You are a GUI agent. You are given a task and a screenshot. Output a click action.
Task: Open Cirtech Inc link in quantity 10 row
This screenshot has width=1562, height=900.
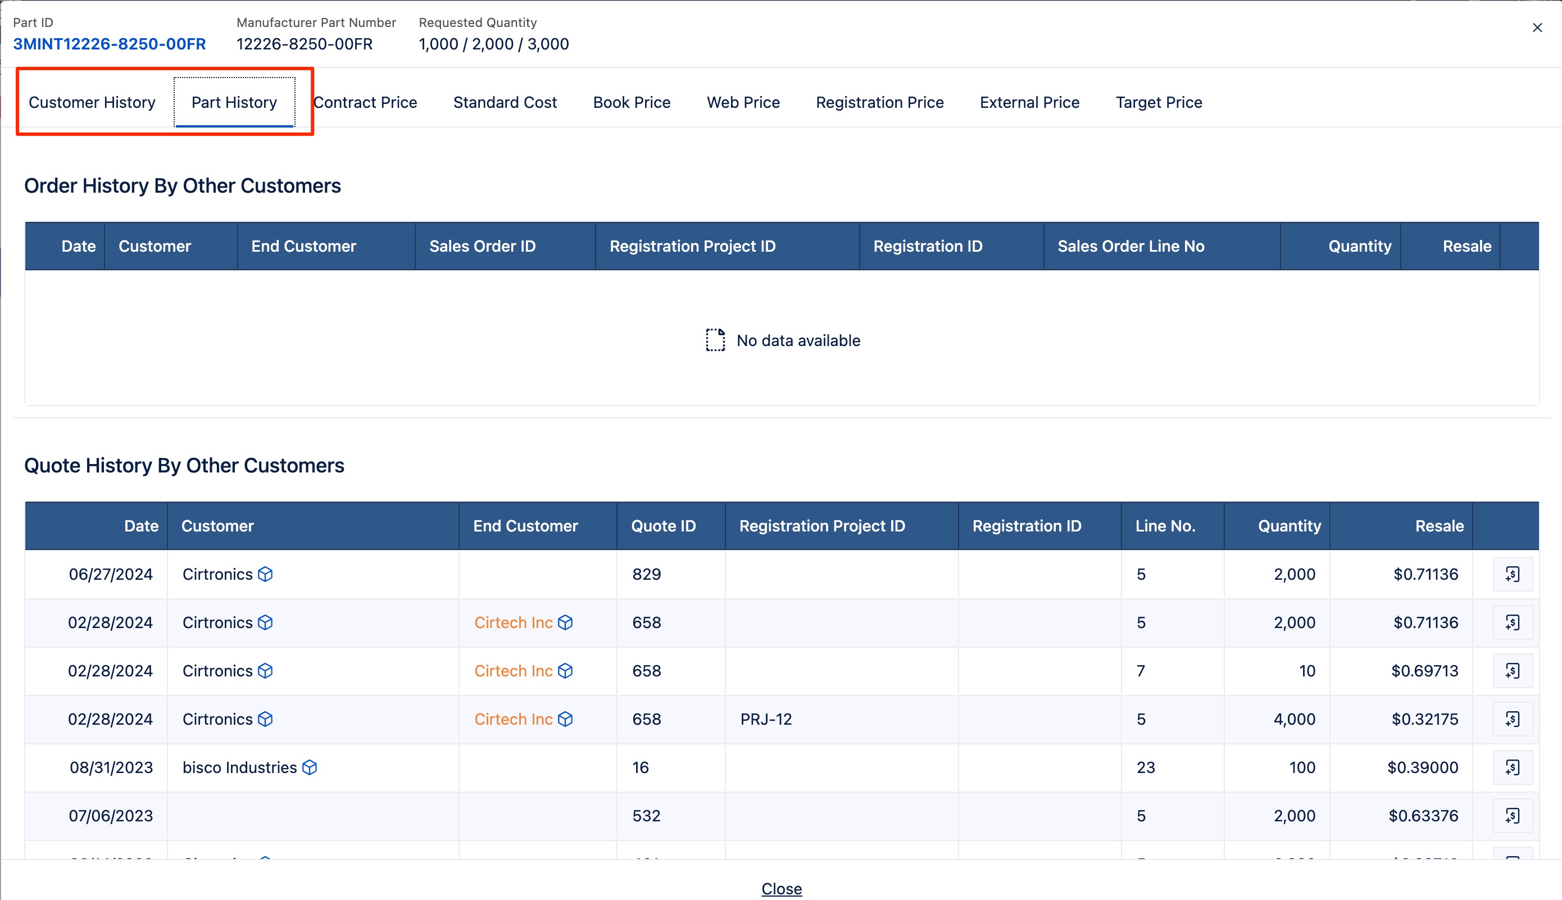pos(513,671)
